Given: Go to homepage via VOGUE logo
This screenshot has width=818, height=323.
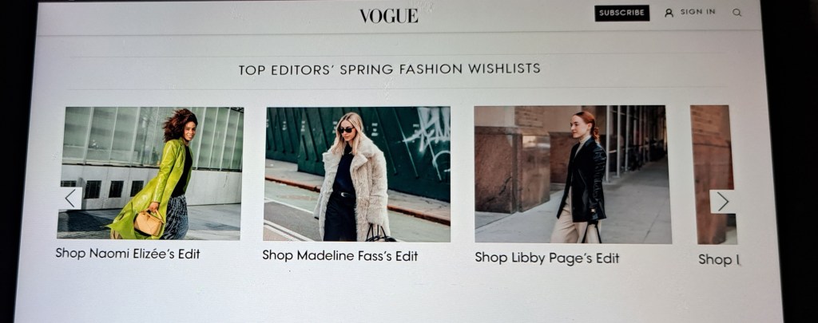Looking at the screenshot, I should (389, 16).
